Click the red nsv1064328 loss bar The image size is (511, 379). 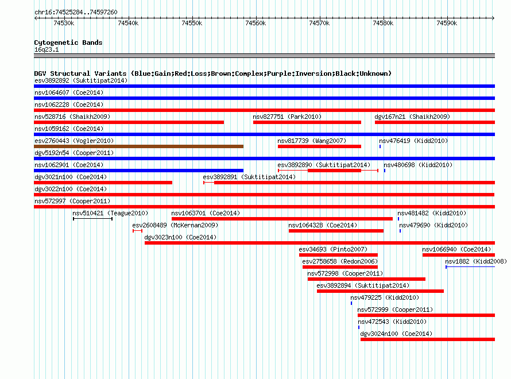336,231
